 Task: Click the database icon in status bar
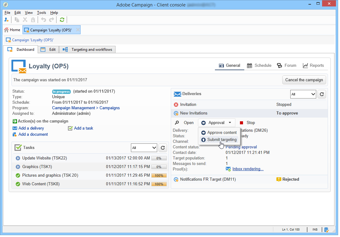coord(326,230)
